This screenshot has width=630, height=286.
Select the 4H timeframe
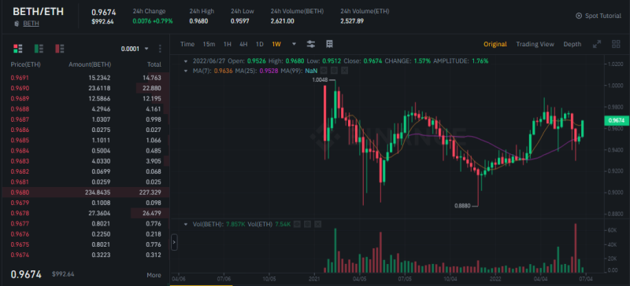[243, 44]
